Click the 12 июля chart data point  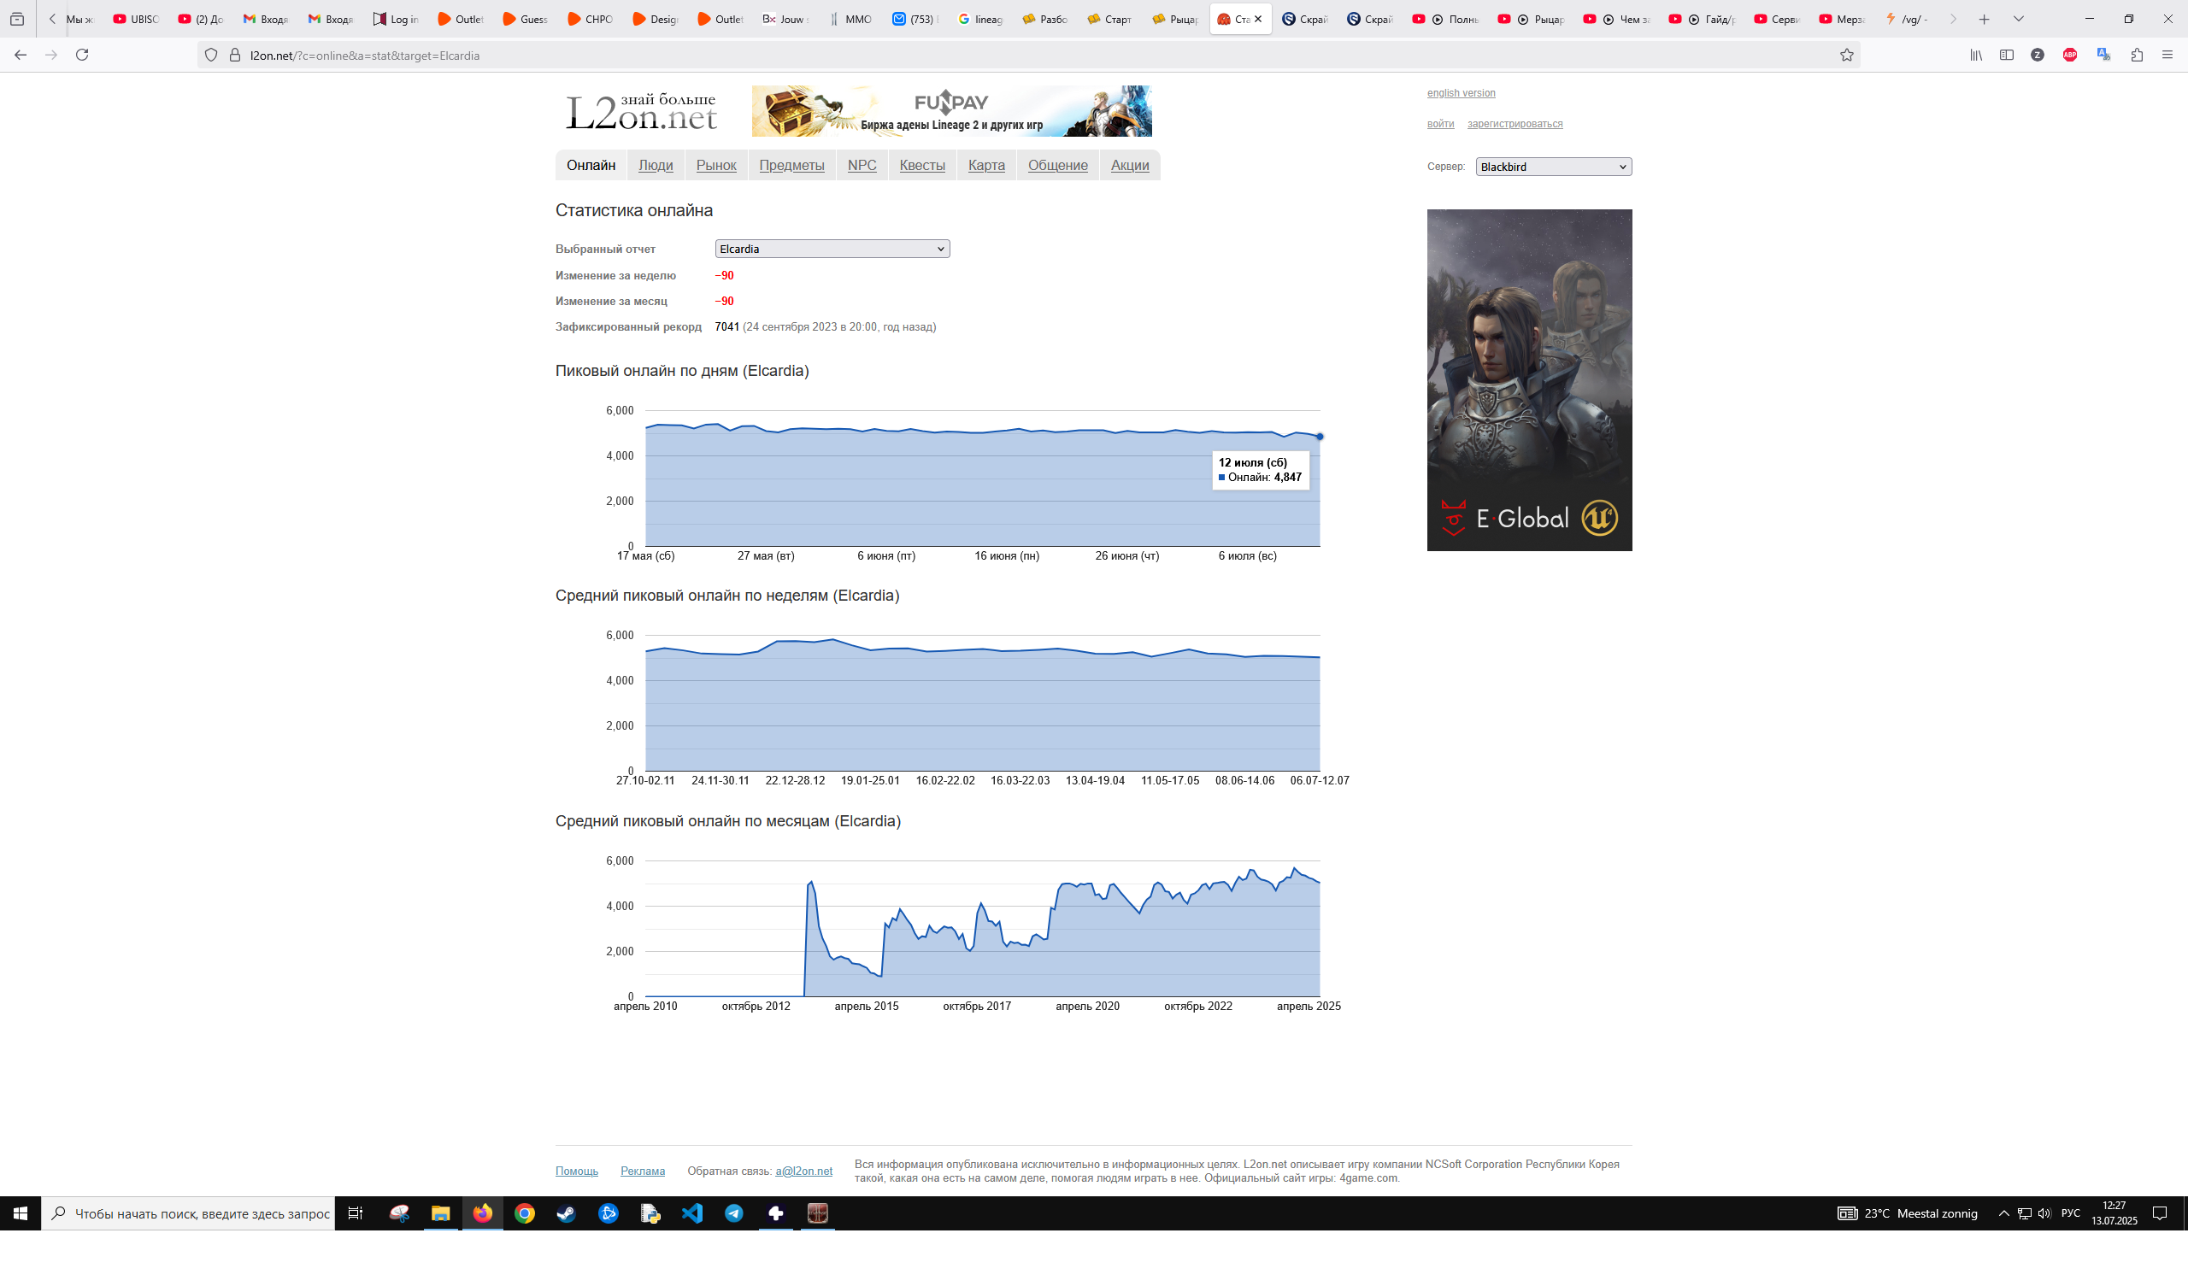(1319, 437)
